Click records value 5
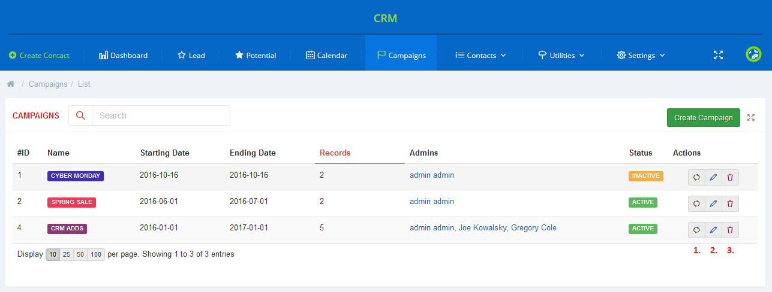This screenshot has height=292, width=772. tap(322, 228)
